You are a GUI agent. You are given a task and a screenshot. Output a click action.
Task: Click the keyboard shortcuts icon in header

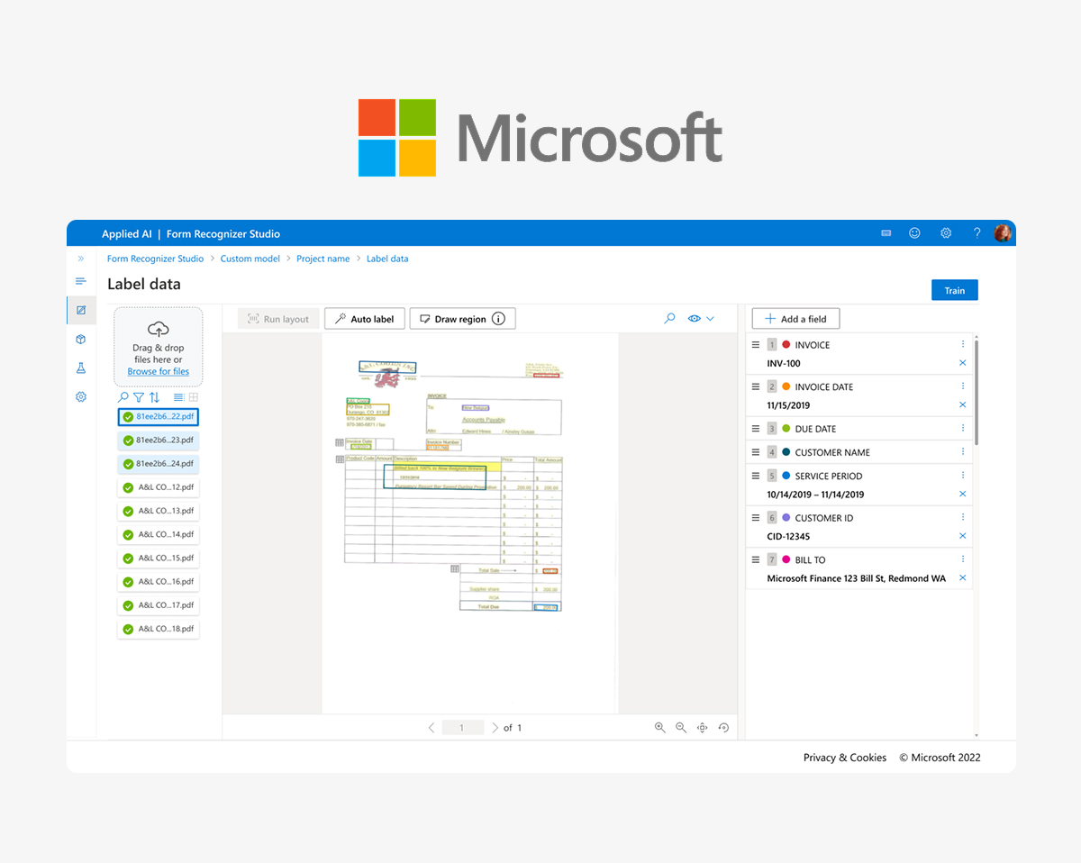point(886,233)
